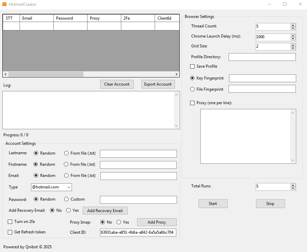Set Add Recovery Email to No

(x=52, y=210)
